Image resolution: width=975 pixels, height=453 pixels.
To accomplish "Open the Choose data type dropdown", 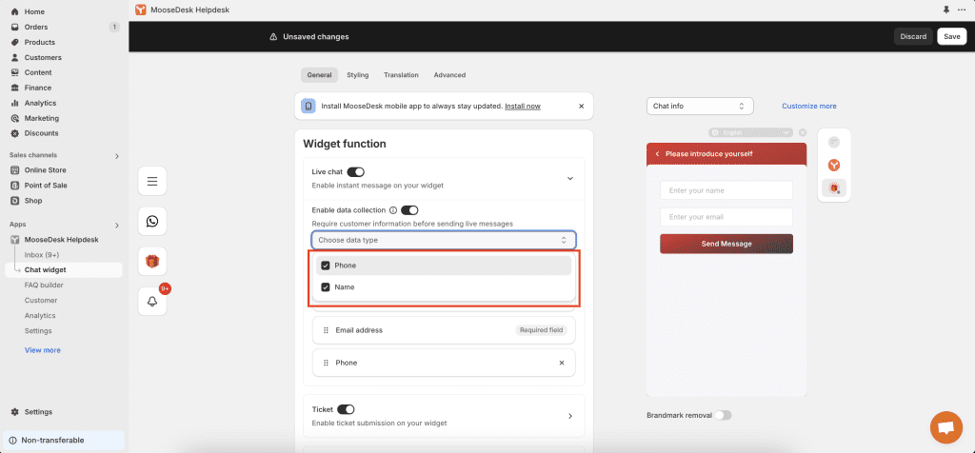I will [444, 240].
